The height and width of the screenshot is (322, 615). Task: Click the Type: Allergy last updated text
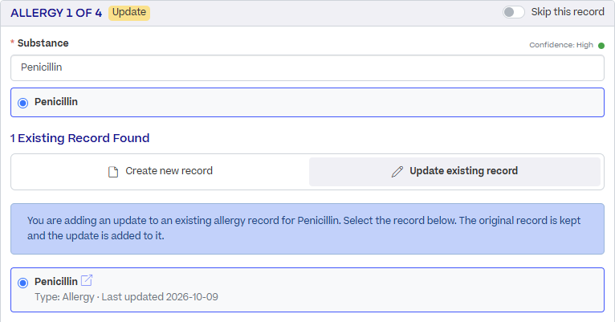tap(126, 297)
